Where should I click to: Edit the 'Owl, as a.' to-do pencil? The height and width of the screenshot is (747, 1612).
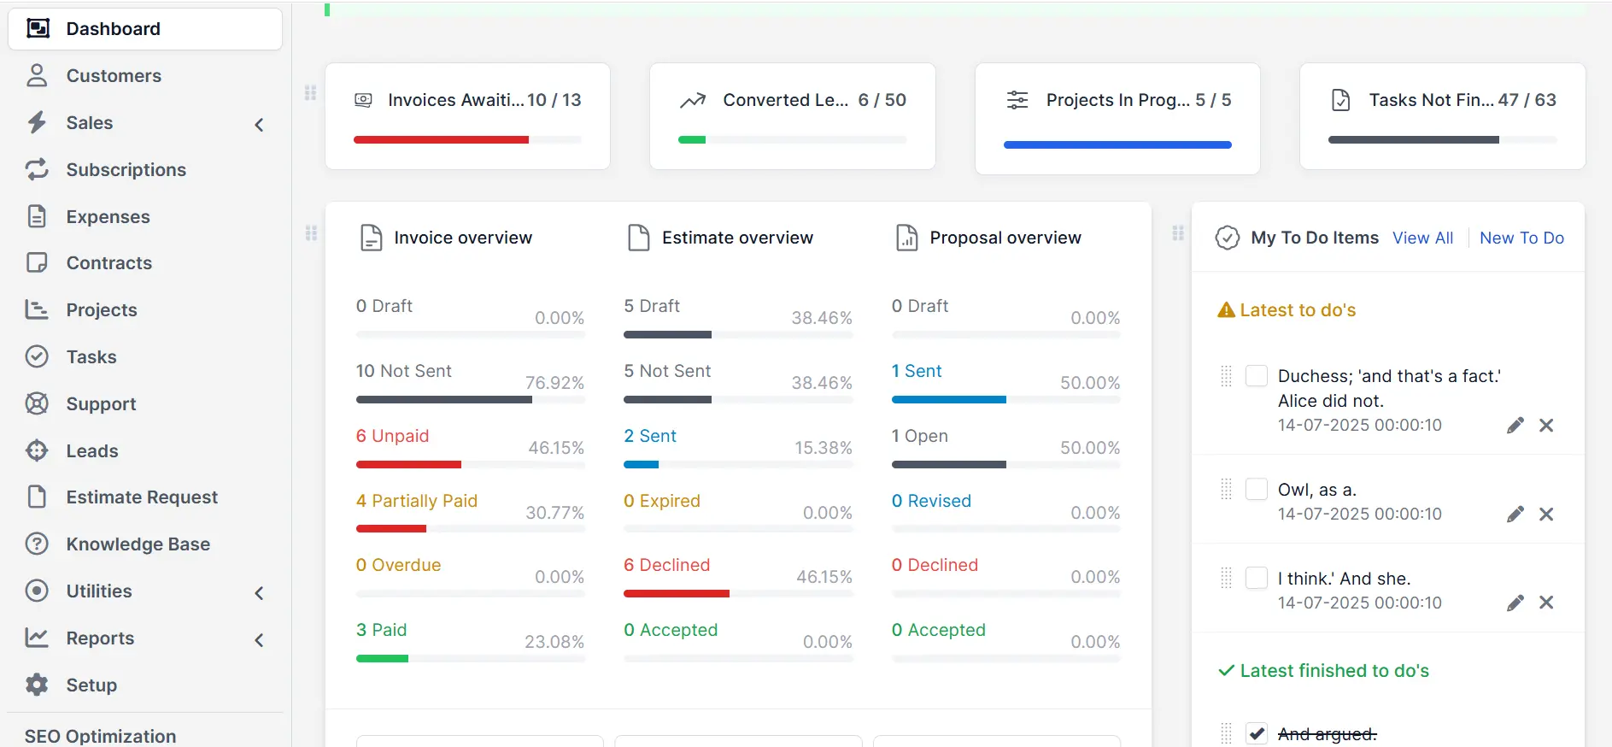coord(1515,514)
